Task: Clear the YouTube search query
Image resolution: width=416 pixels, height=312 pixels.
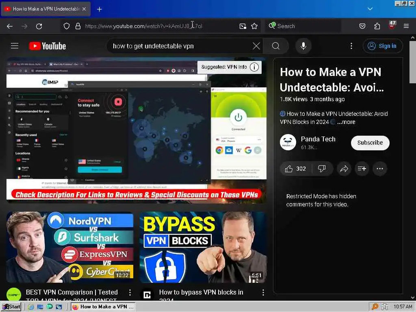Action: (x=256, y=46)
